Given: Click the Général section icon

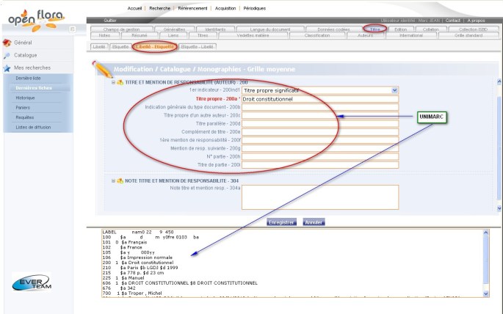Looking at the screenshot, I should pos(7,43).
